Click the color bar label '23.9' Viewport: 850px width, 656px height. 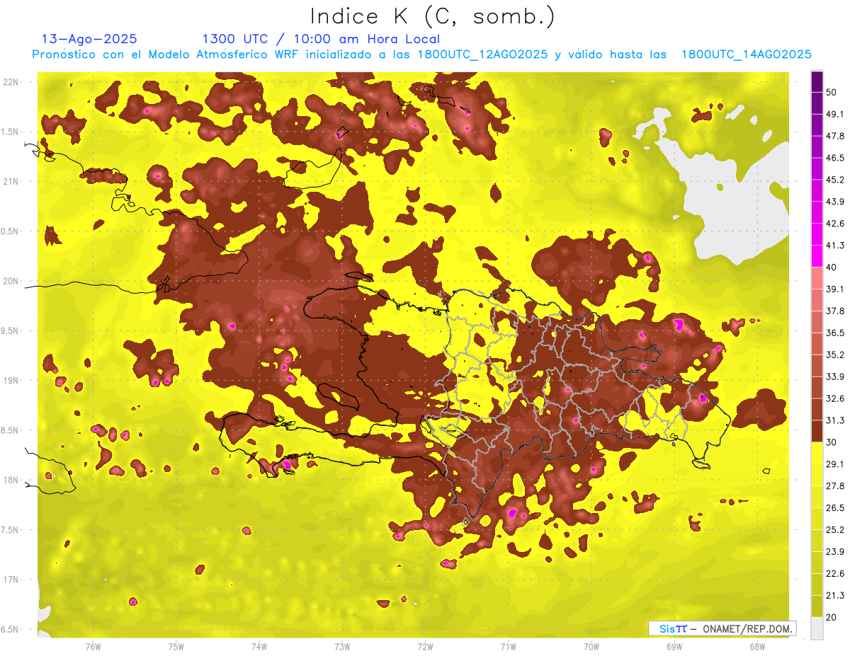click(x=836, y=551)
